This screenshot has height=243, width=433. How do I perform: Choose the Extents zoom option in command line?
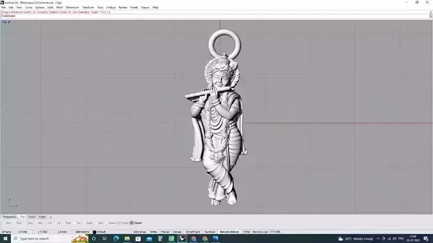pyautogui.click(x=54, y=12)
